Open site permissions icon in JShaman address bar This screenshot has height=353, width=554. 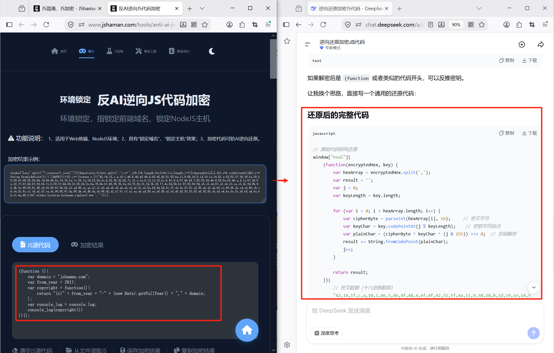[x=82, y=25]
